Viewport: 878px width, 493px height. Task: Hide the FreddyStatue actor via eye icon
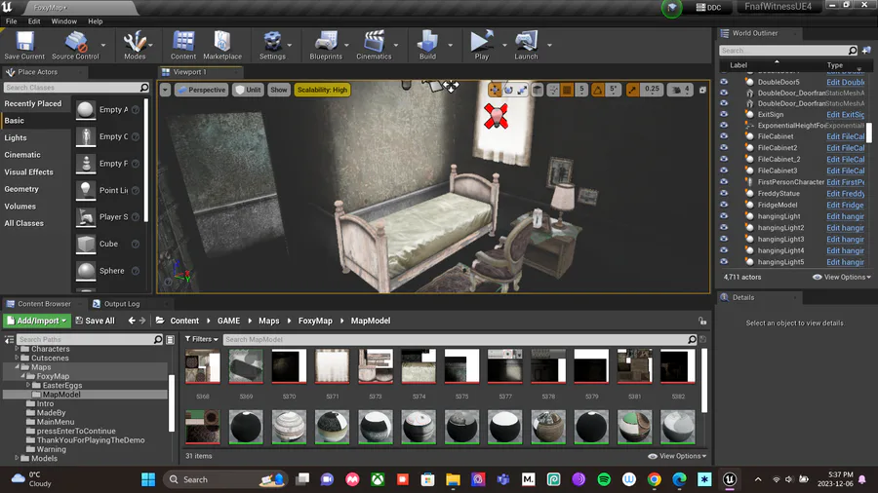724,193
